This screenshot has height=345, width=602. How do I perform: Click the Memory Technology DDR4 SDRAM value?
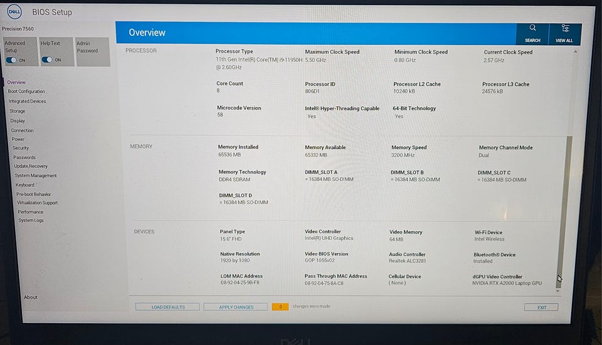click(x=235, y=180)
